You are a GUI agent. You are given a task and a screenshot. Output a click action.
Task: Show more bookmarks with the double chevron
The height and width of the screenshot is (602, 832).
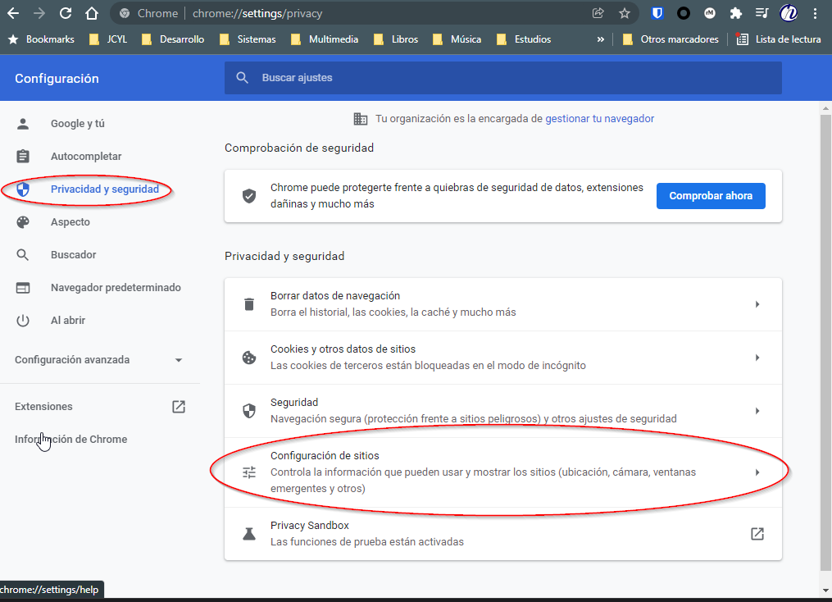point(600,39)
